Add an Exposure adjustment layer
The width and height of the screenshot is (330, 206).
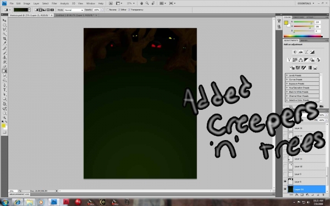pos(312,52)
